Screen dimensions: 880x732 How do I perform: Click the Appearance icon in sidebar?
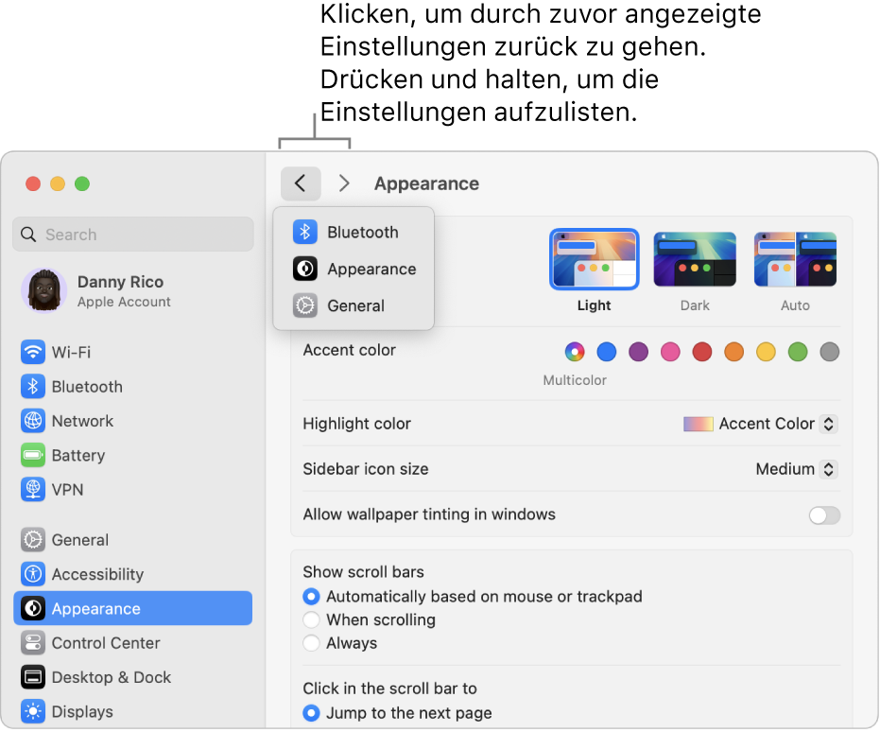tap(33, 608)
